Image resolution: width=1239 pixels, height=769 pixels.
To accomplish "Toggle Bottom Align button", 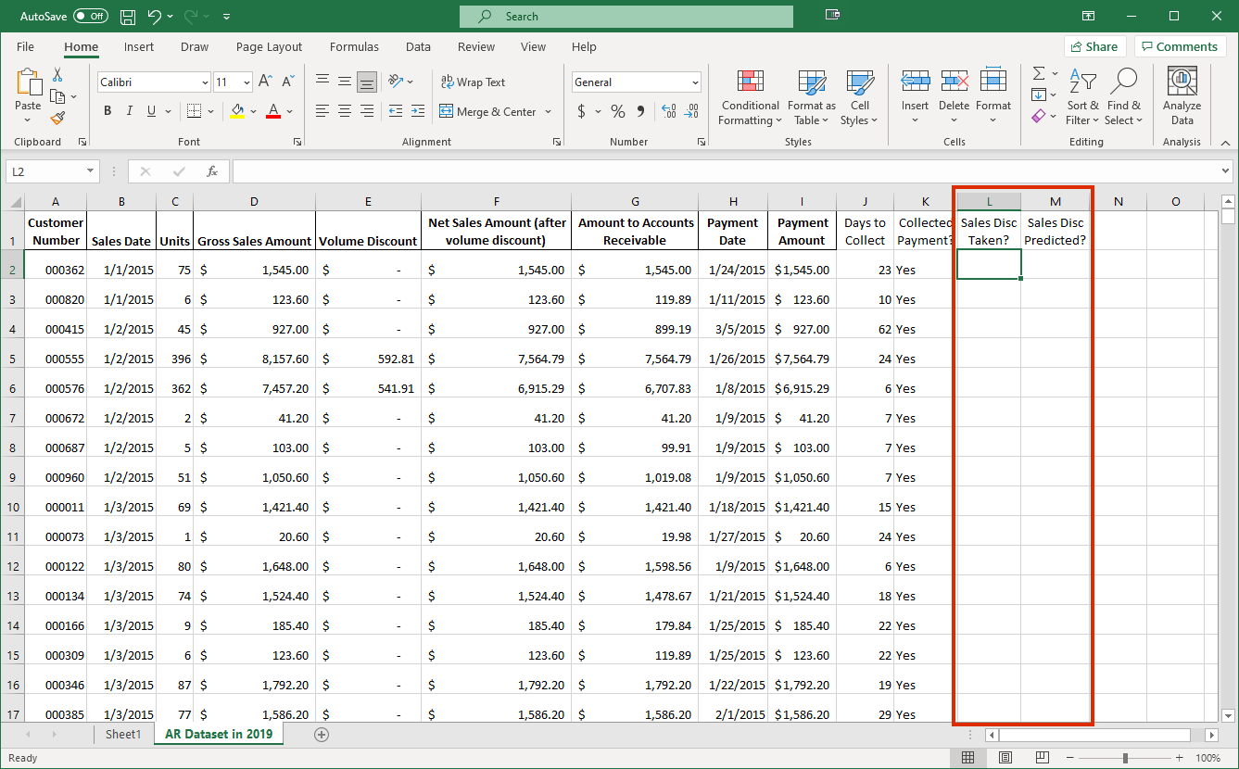I will tap(367, 82).
